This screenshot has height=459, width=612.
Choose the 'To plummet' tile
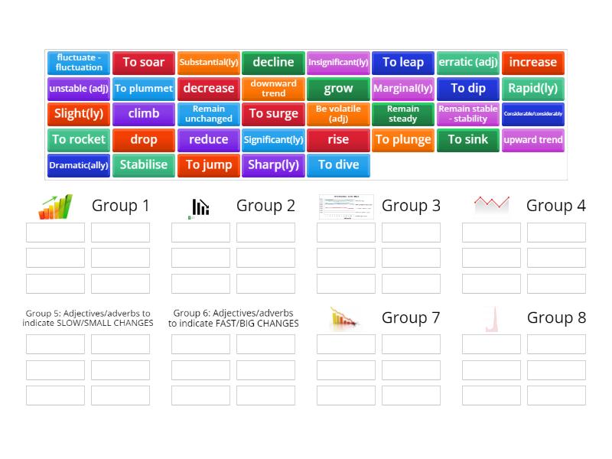[x=143, y=89]
